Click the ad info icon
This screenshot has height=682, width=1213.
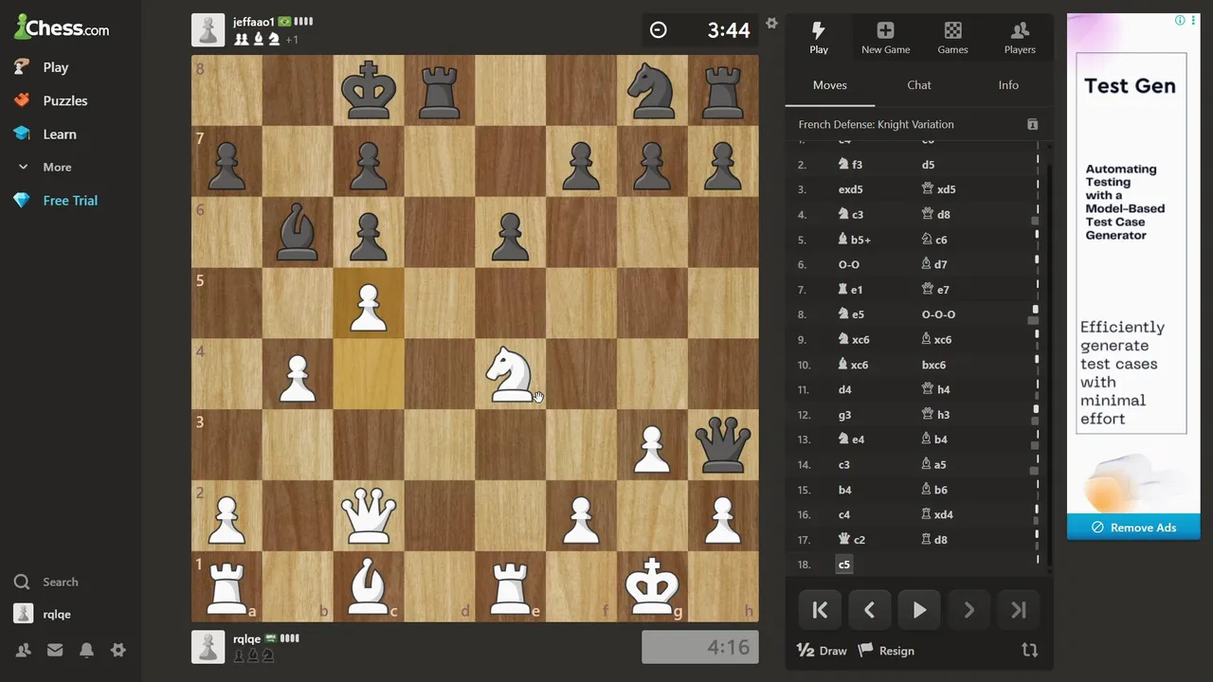(1180, 20)
